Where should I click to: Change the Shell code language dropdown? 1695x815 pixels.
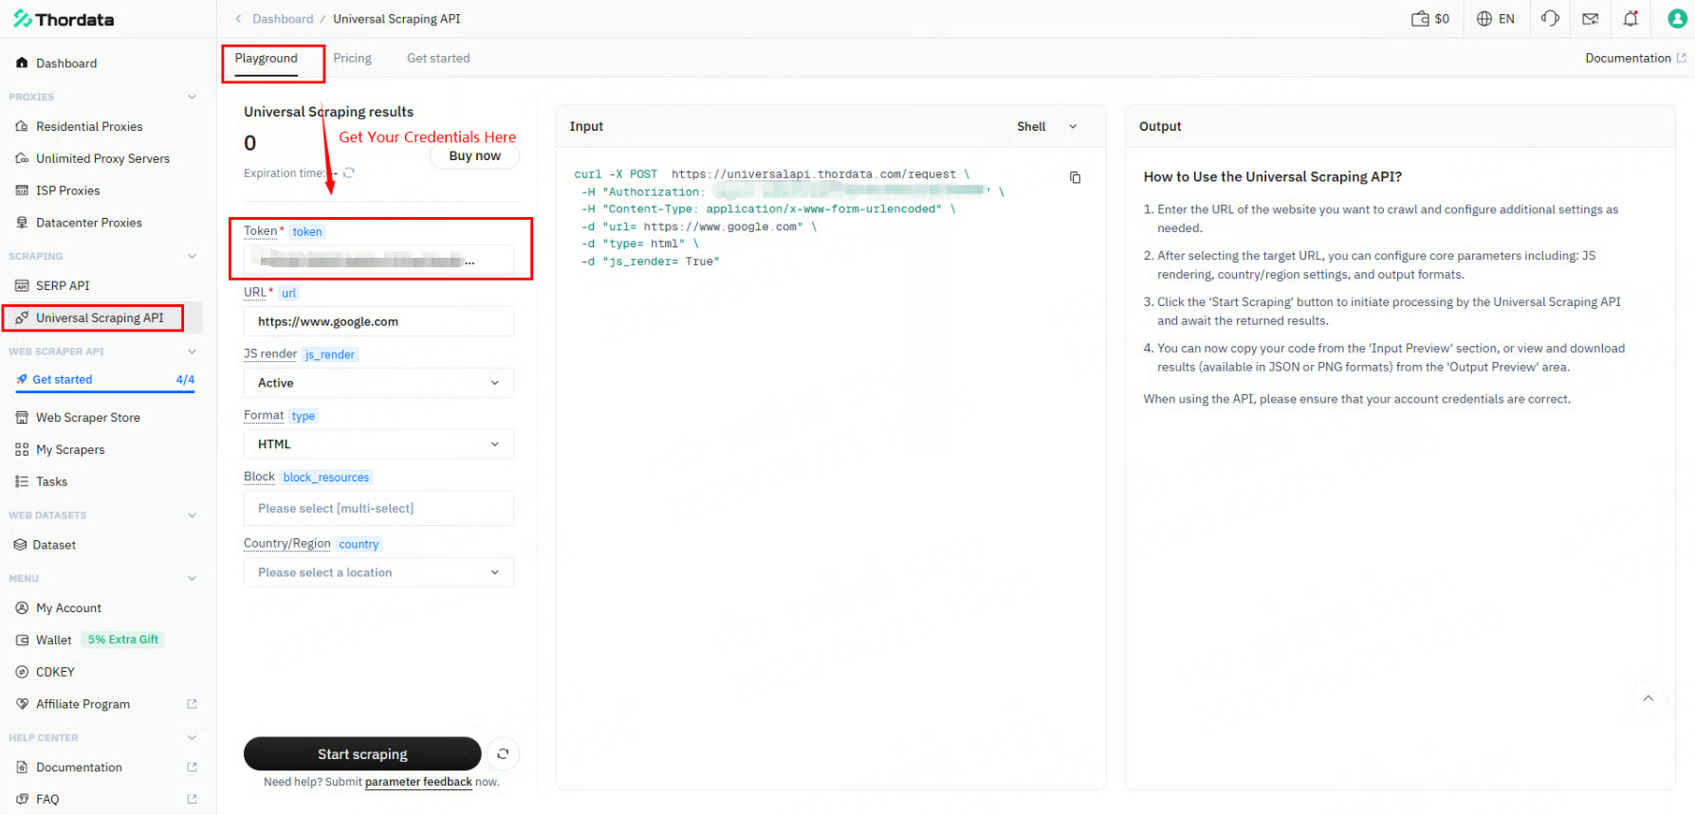point(1047,127)
